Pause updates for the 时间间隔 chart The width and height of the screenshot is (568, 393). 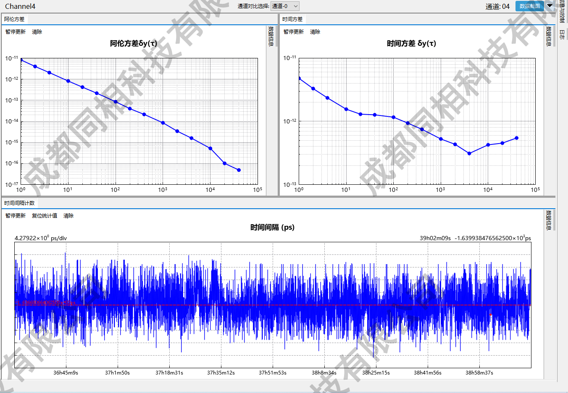coord(16,216)
